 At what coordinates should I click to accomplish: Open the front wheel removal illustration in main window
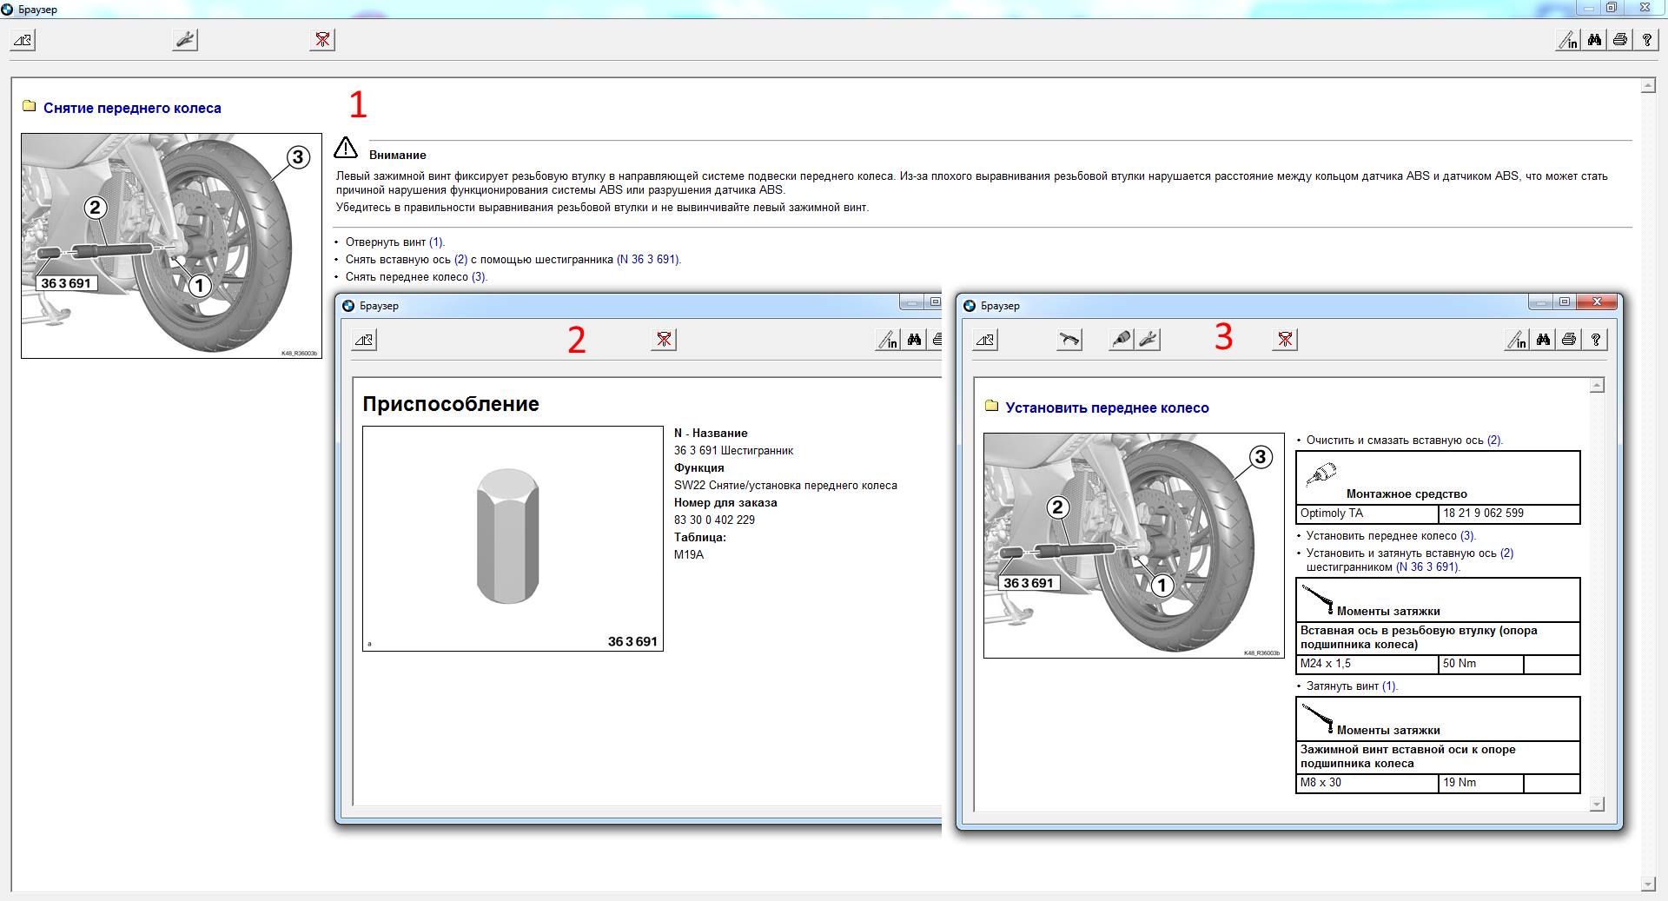pos(171,246)
